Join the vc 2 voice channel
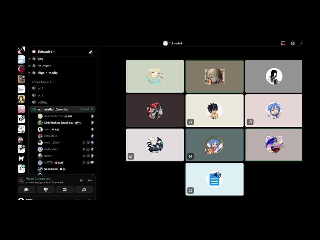 coord(40,95)
